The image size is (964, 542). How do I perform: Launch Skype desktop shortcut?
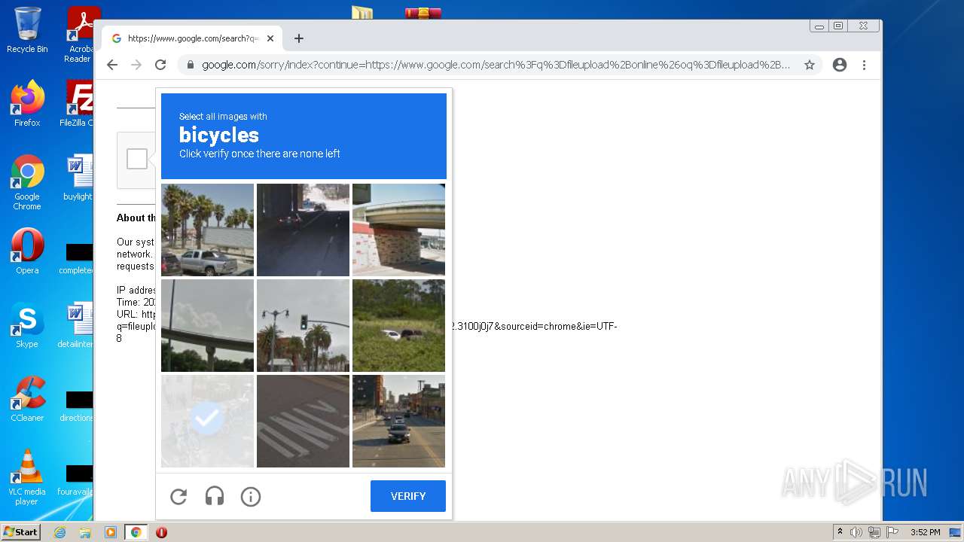point(27,324)
